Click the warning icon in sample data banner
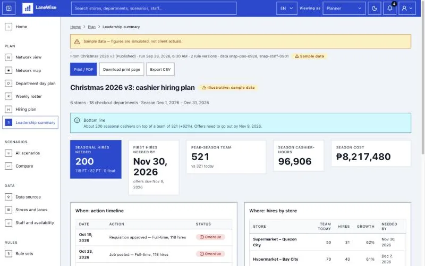 coord(77,41)
